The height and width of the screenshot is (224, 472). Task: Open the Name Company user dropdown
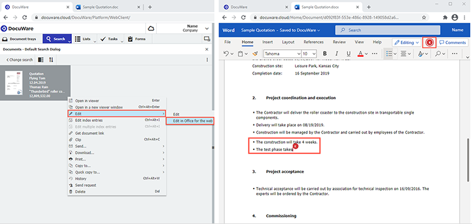click(207, 29)
